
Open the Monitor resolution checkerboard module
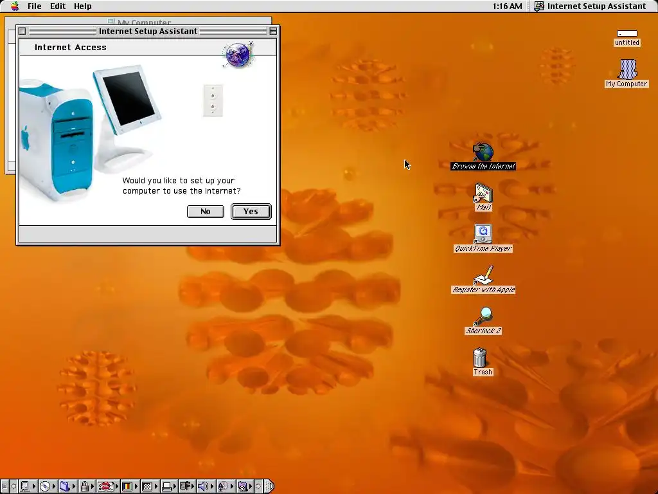point(150,486)
